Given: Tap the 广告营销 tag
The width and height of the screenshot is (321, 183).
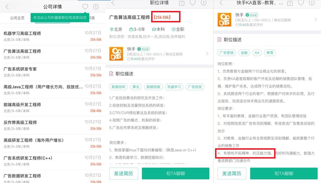Looking at the screenshot, I should [227, 53].
